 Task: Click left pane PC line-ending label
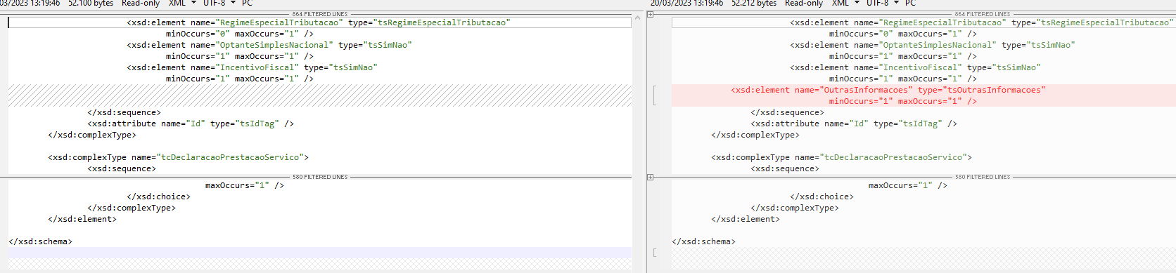[x=247, y=4]
